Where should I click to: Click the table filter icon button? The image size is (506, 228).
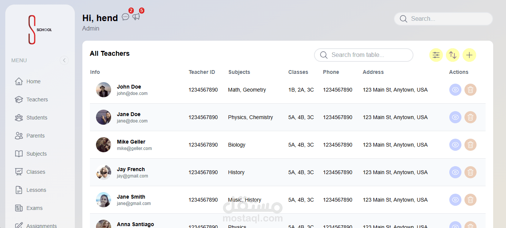[x=436, y=55]
